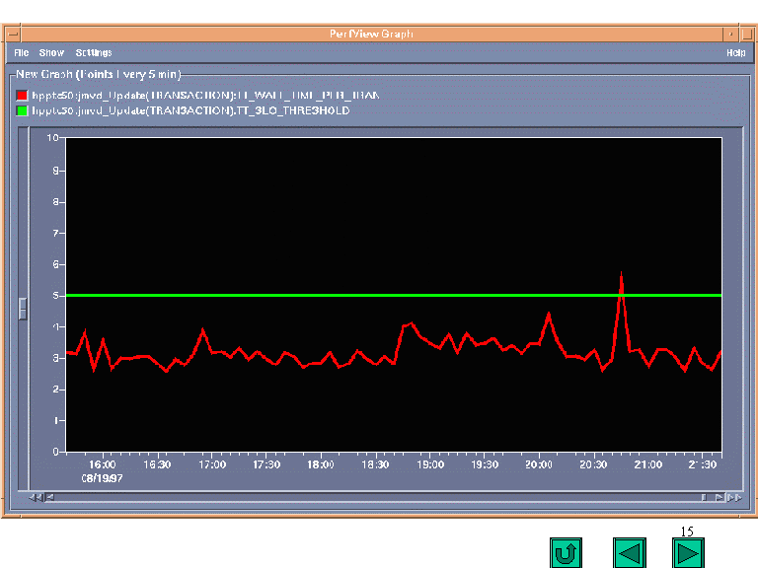Step left with scrollbar single arrow
This screenshot has height=568, width=758.
(48, 497)
